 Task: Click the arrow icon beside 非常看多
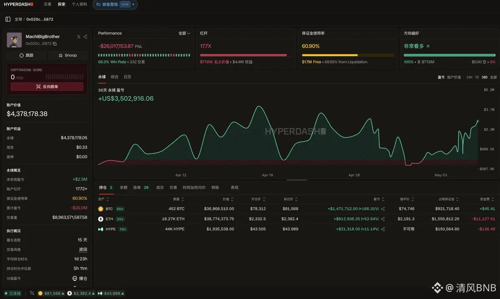(x=427, y=46)
